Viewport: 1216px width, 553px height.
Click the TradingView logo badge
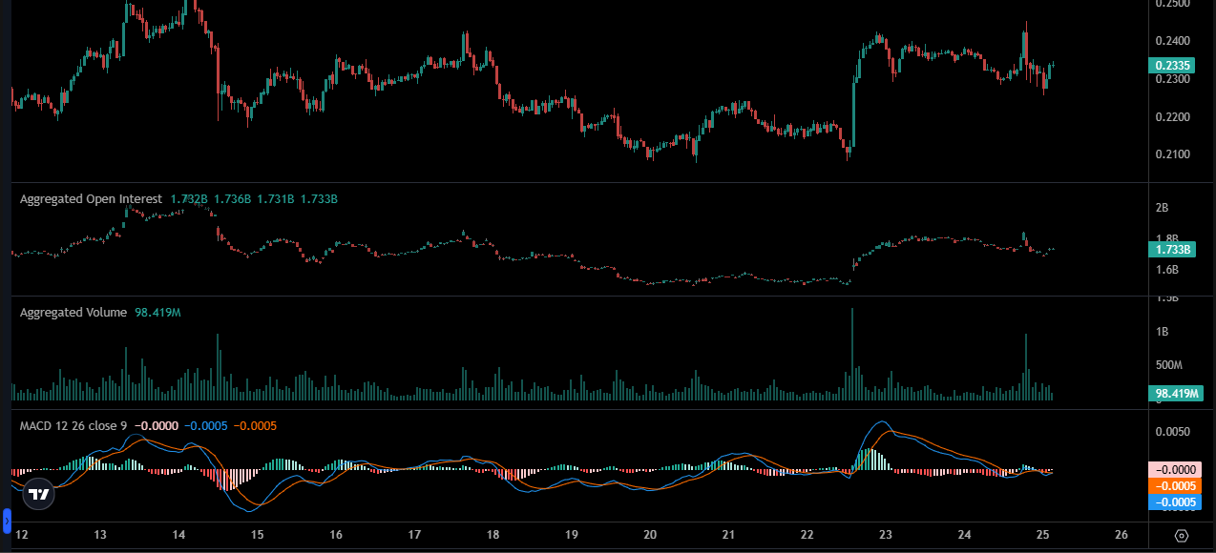[38, 494]
